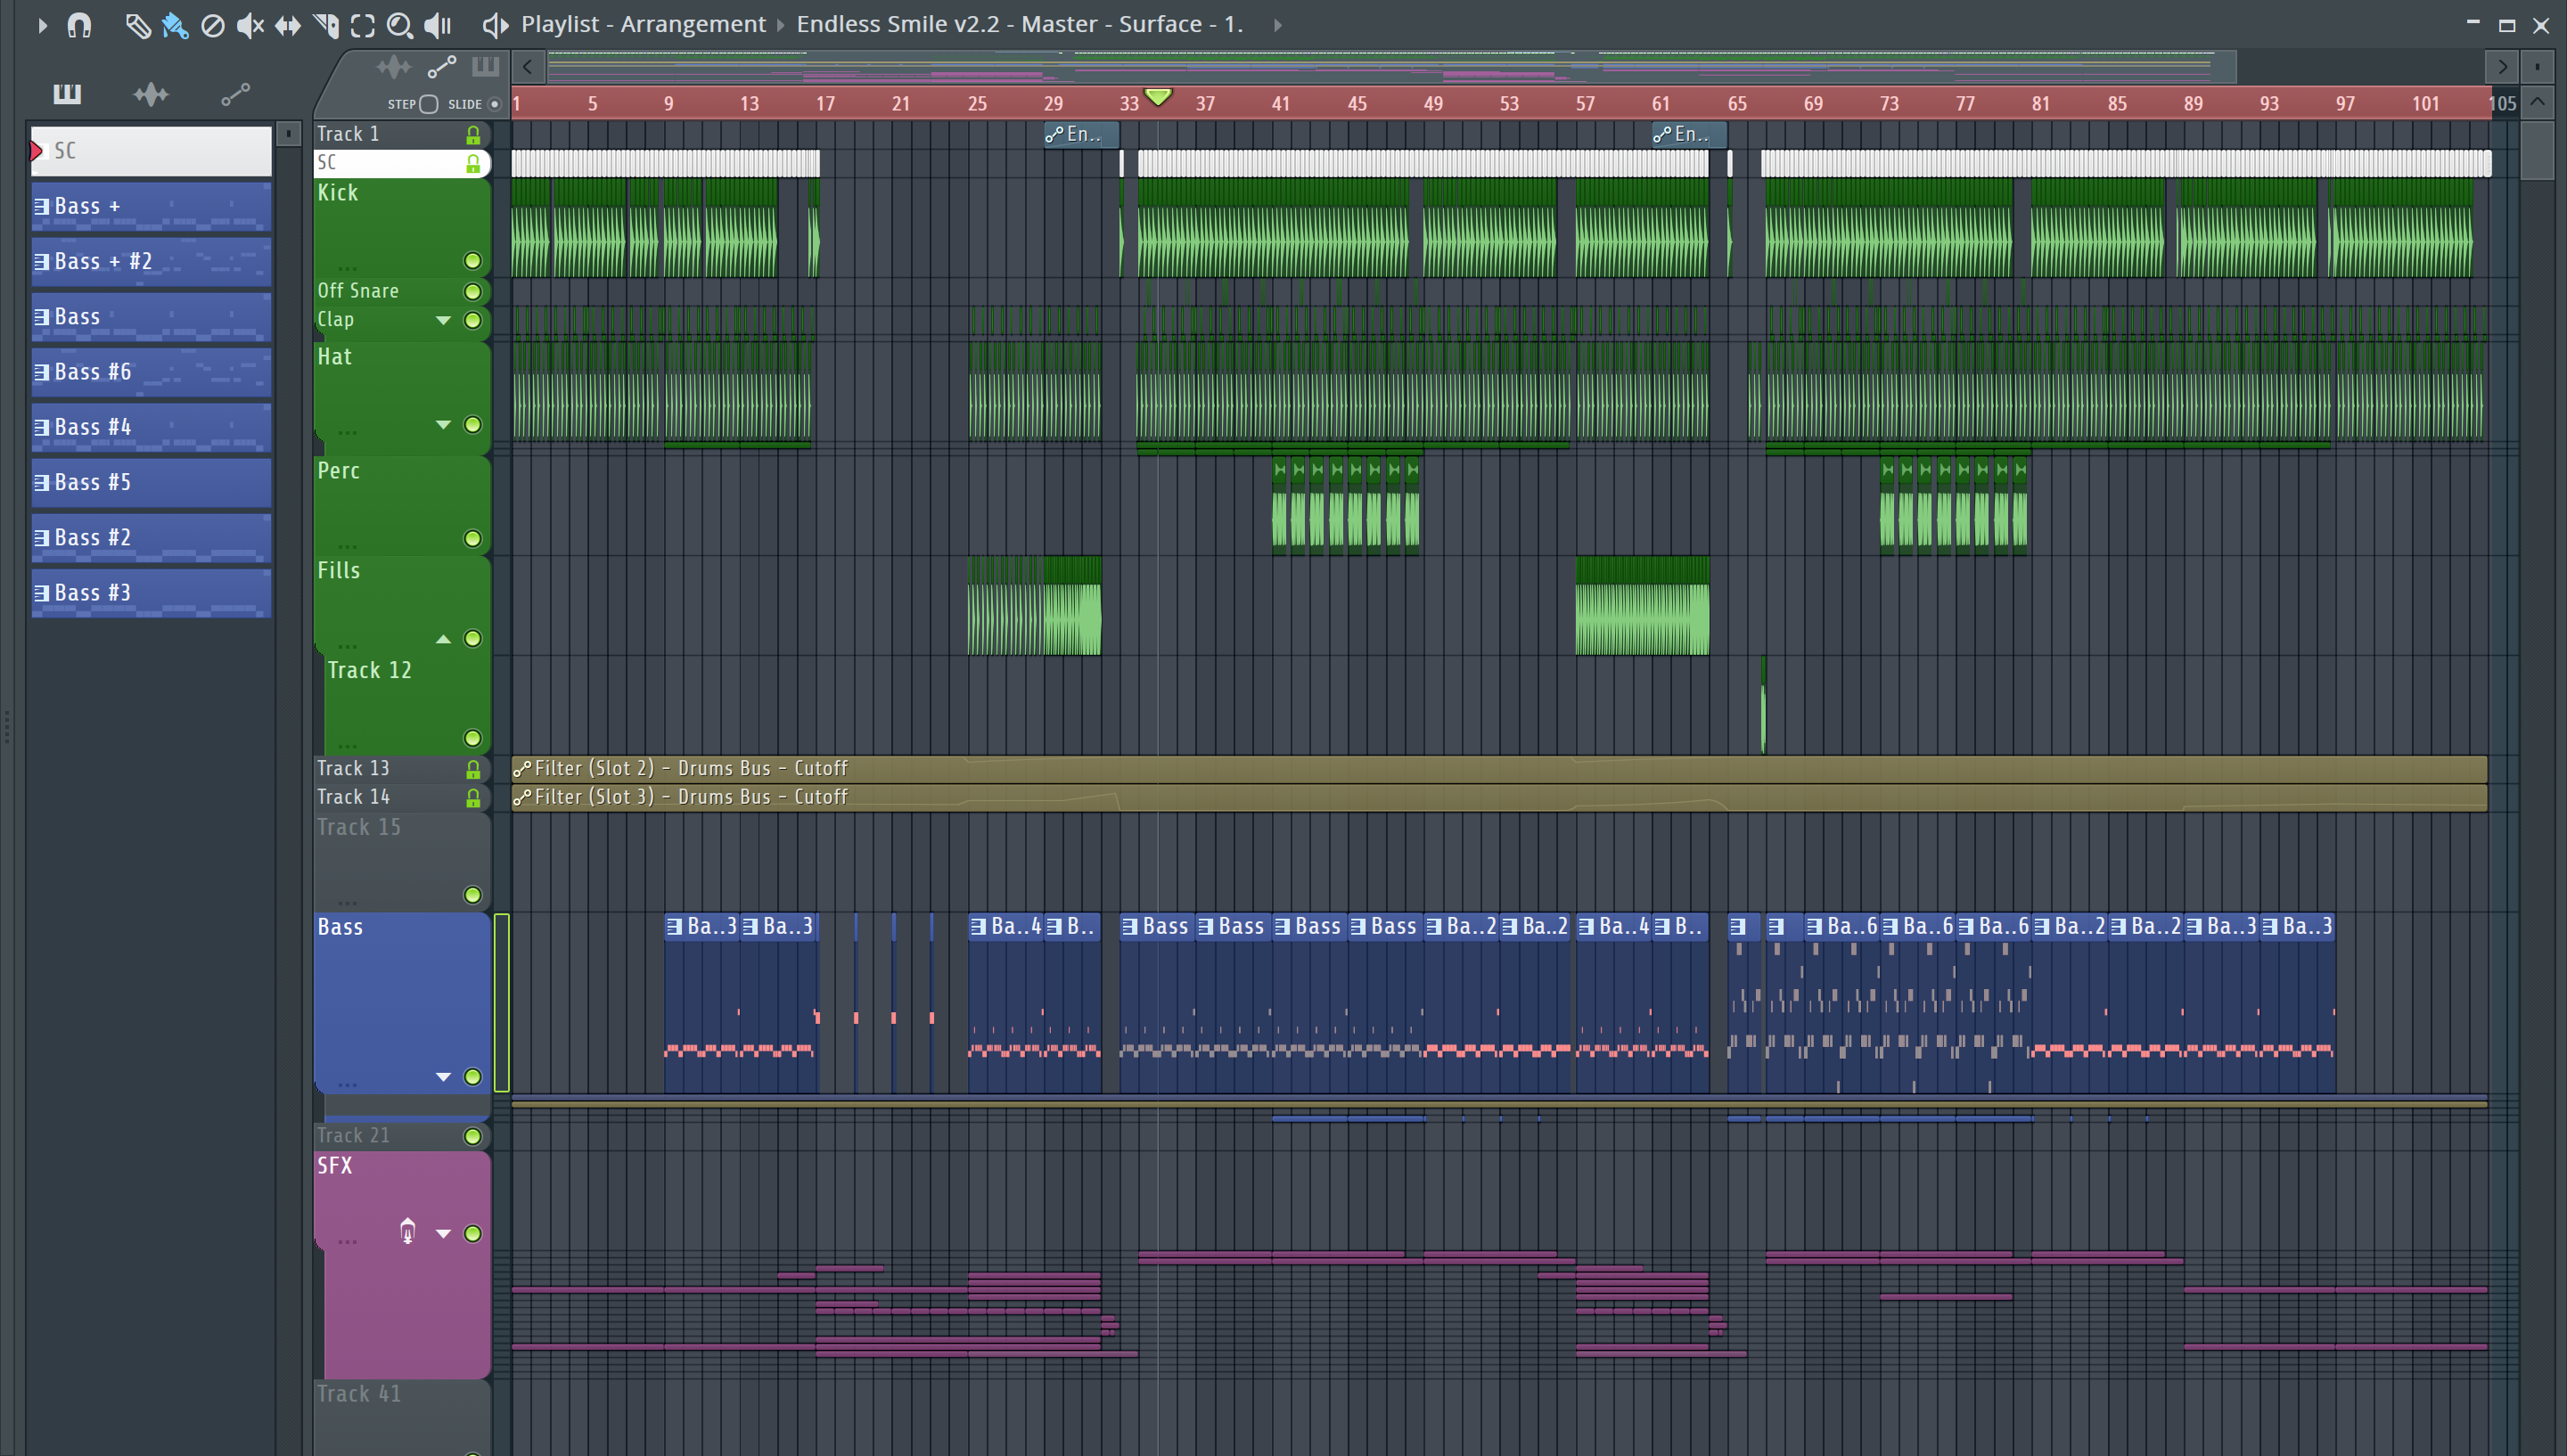
Task: Click SFX track arm recording icon
Action: point(407,1231)
